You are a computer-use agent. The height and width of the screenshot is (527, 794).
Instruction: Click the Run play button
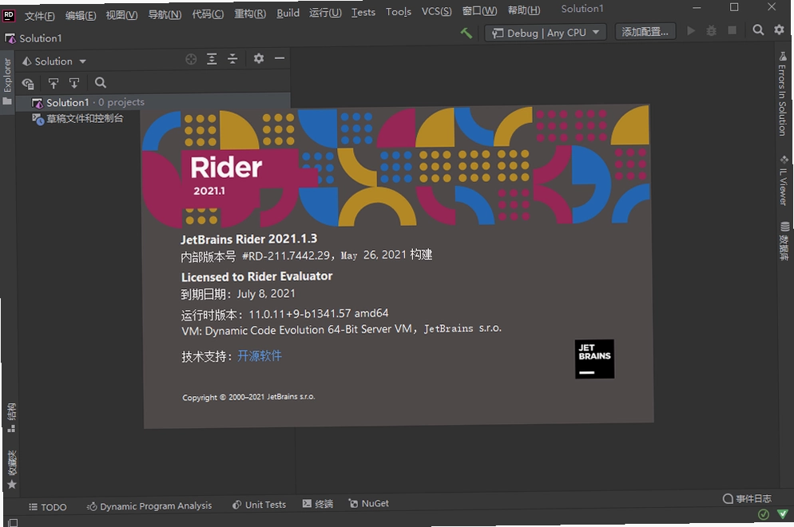pos(691,31)
